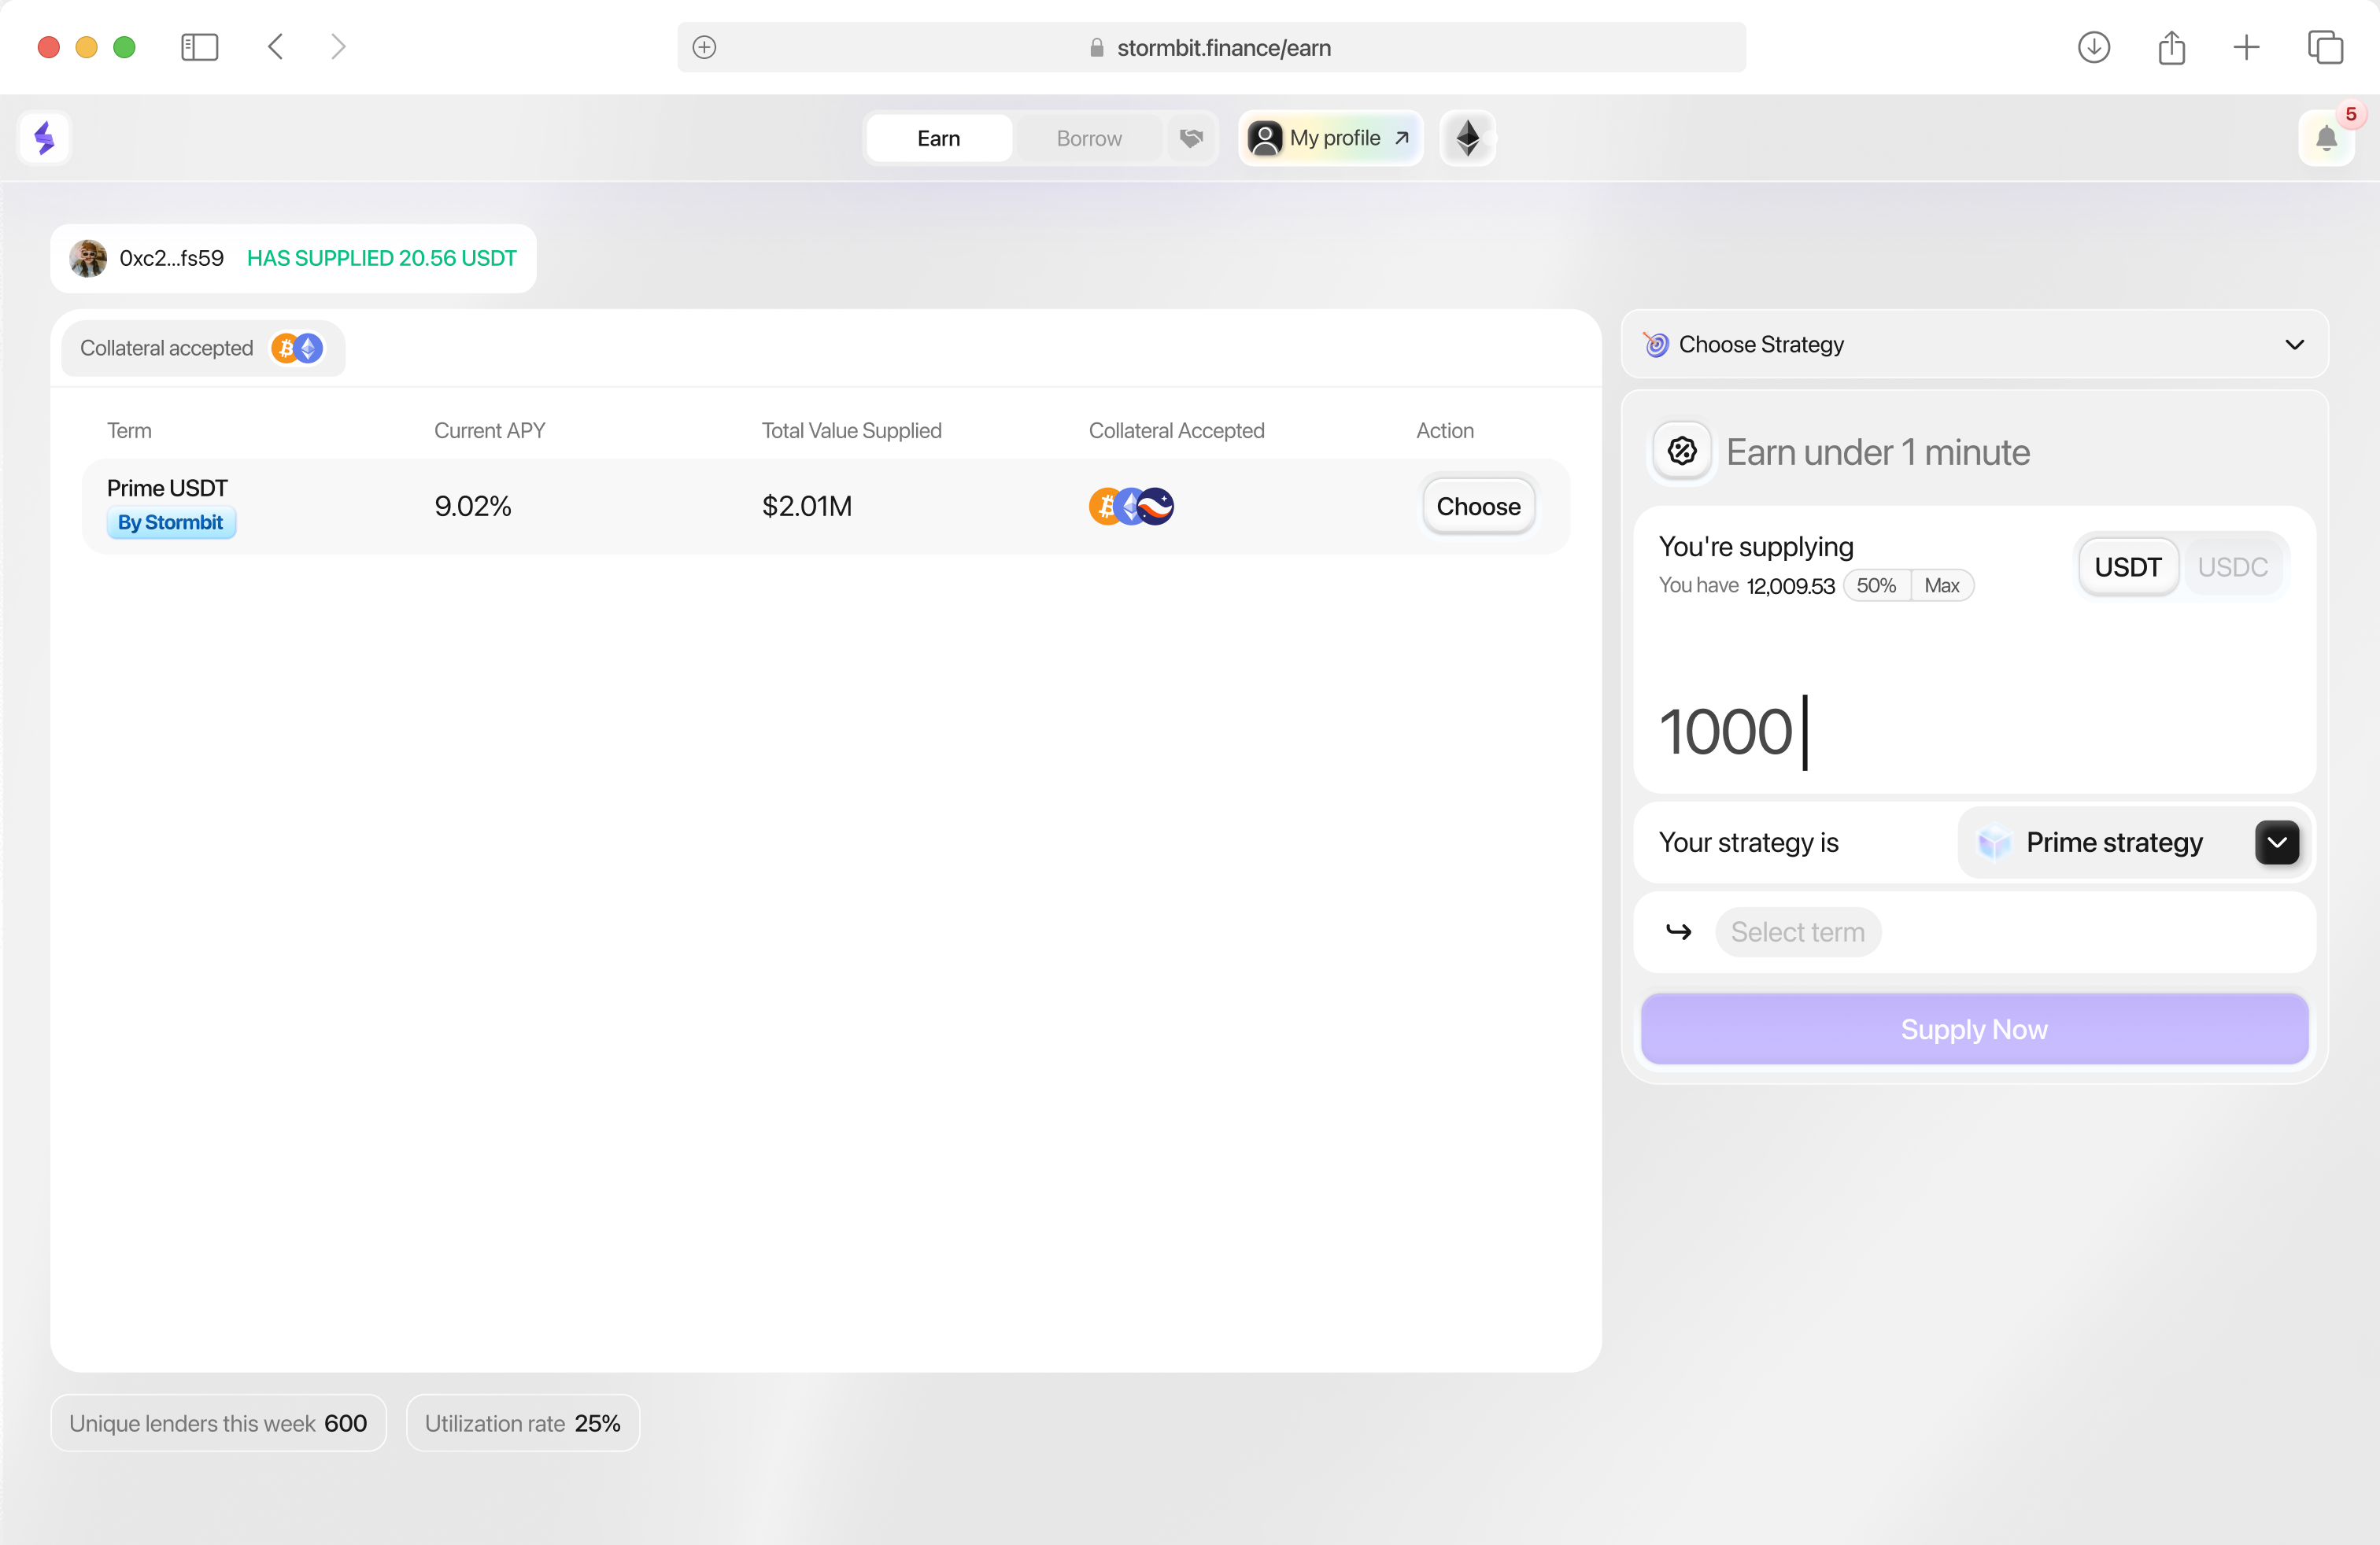Select the Earn tab
The width and height of the screenshot is (2380, 1545).
click(938, 138)
